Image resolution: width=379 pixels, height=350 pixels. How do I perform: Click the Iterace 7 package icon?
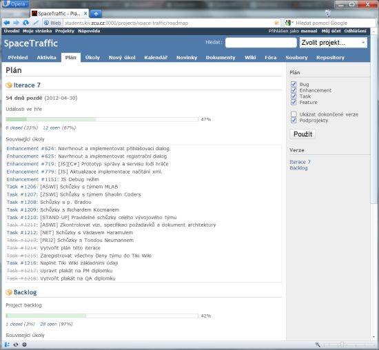[9, 85]
